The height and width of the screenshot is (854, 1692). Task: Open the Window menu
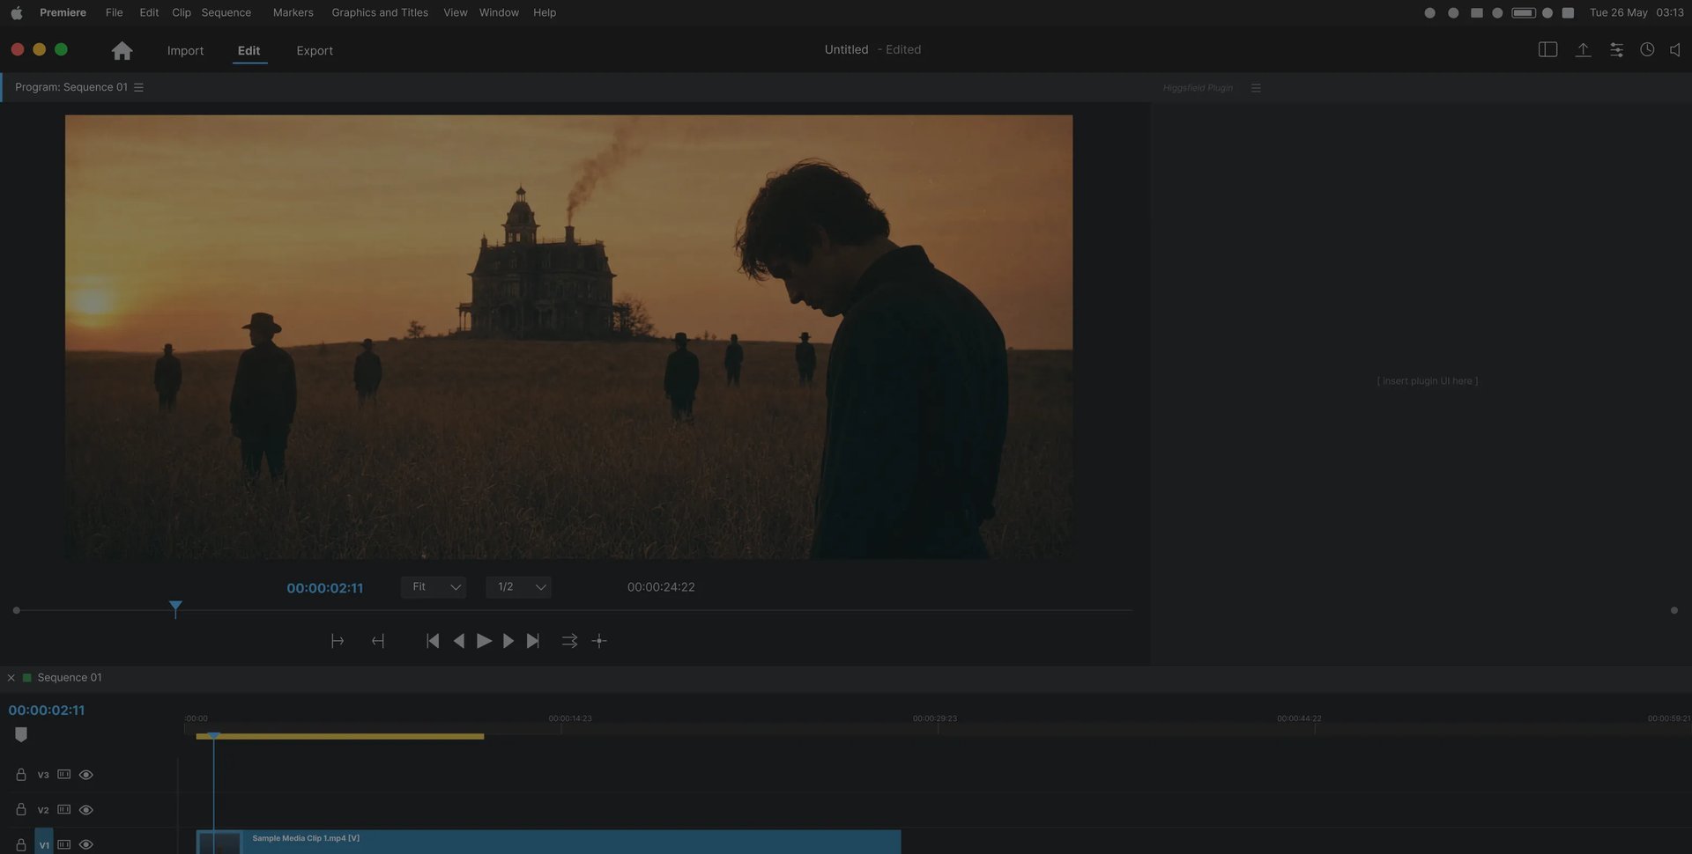(499, 12)
